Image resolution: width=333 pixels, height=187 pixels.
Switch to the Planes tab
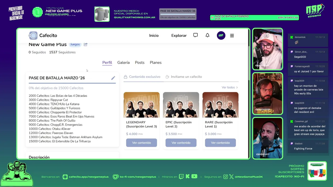coord(156,63)
